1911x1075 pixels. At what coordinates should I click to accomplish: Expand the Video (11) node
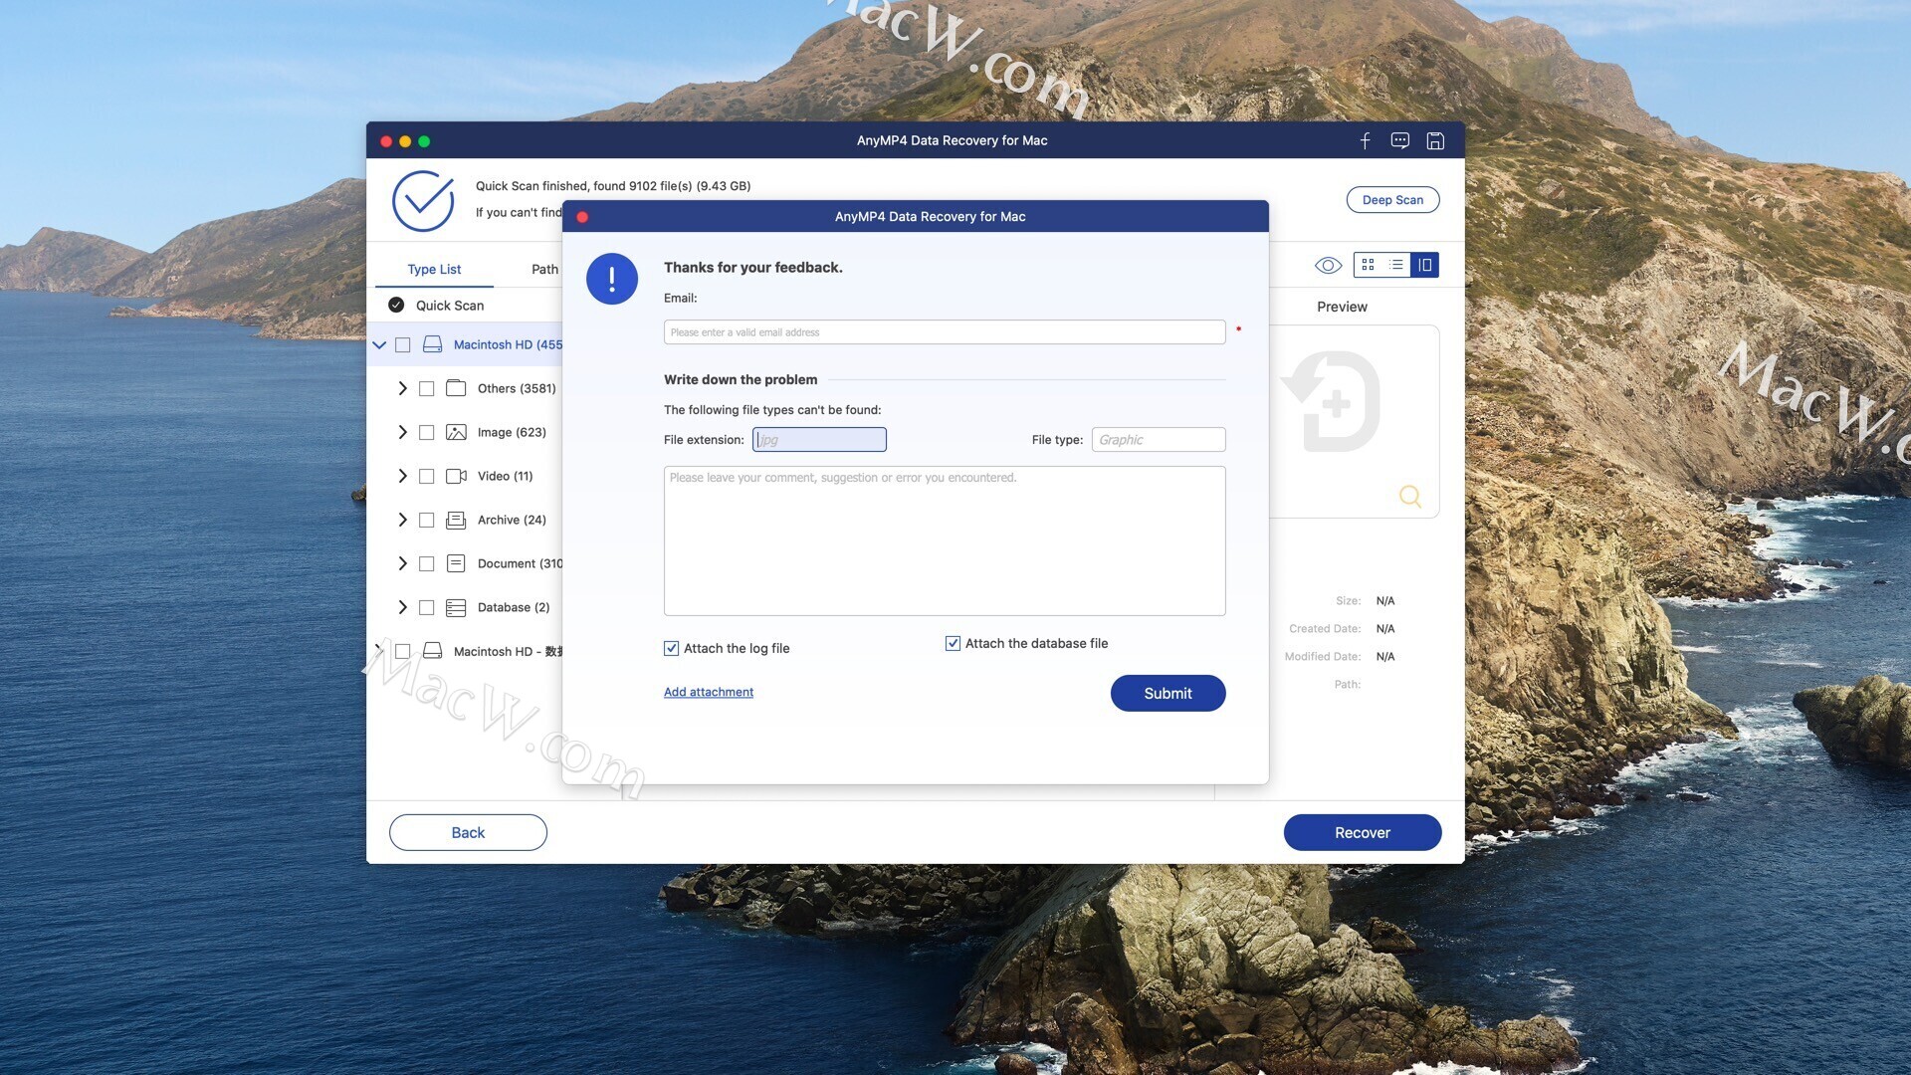point(402,476)
